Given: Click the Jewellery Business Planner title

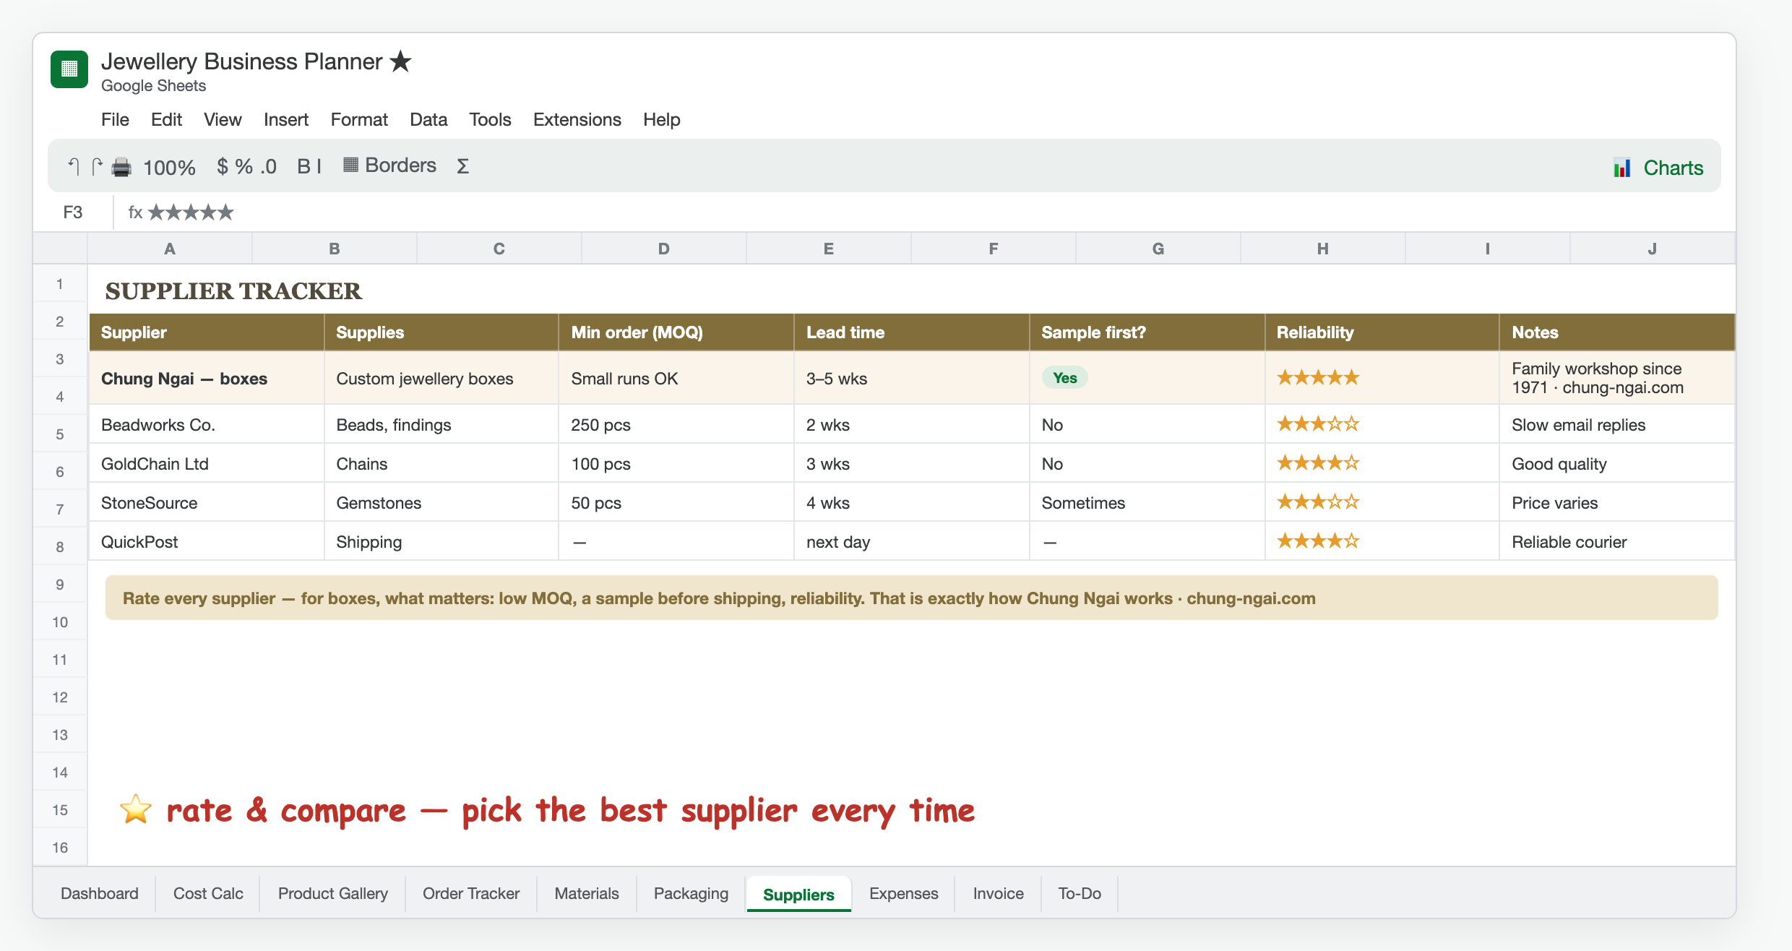Looking at the screenshot, I should pos(241,61).
